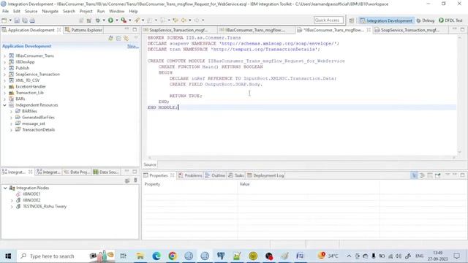Click the New... link in Application Development
This screenshot has height=263, width=468.
[x=132, y=46]
